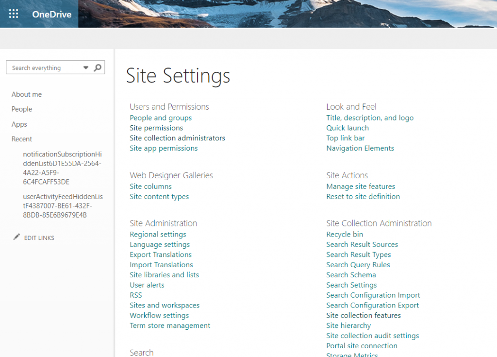Open Portal site connection

click(x=362, y=346)
